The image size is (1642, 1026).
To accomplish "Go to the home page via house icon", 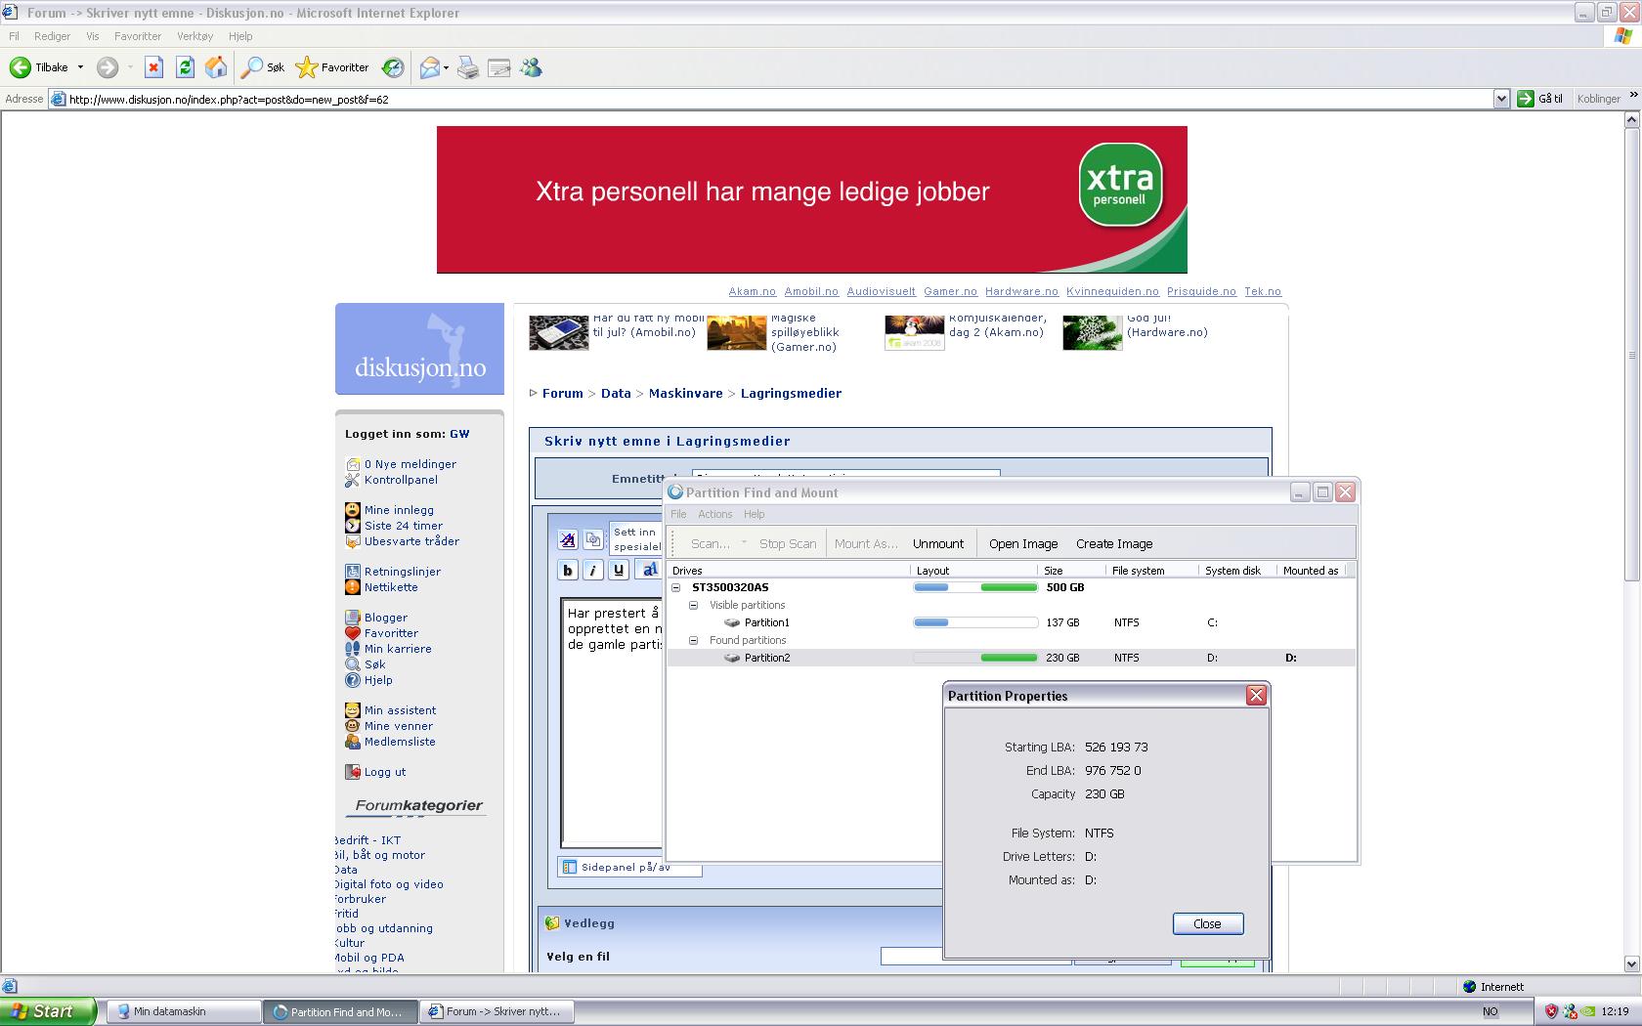I will click(216, 67).
